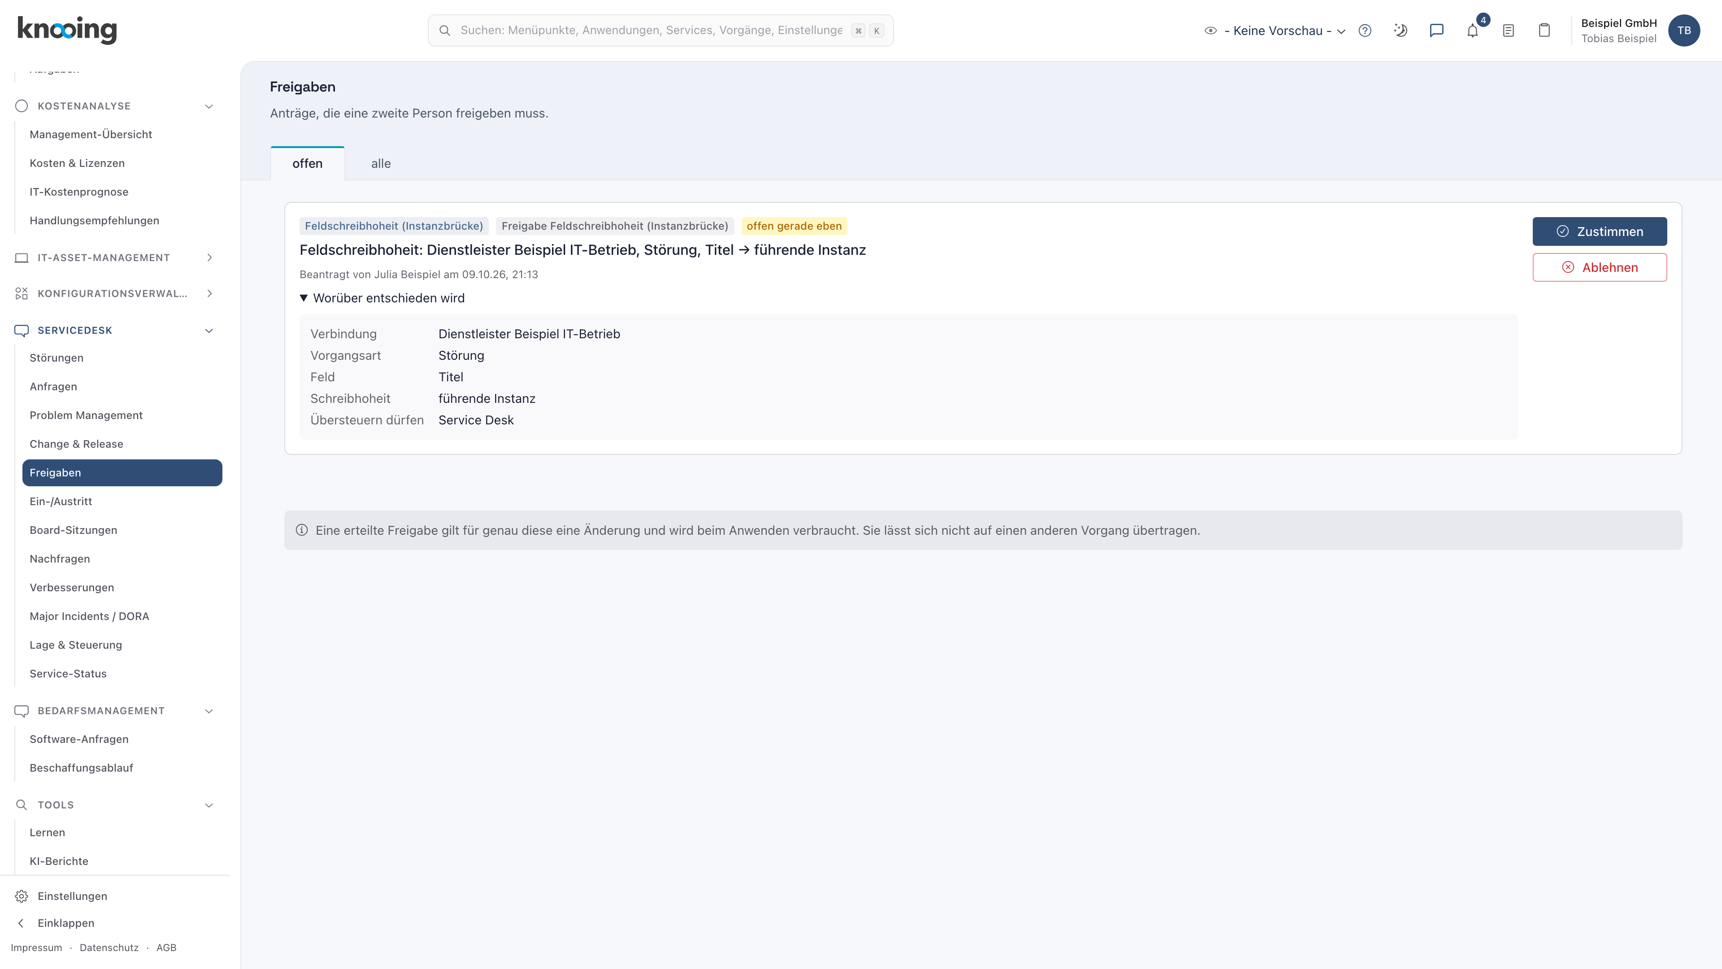
Task: Collapse 'Worüber entschieden wird' details
Action: pos(383,298)
